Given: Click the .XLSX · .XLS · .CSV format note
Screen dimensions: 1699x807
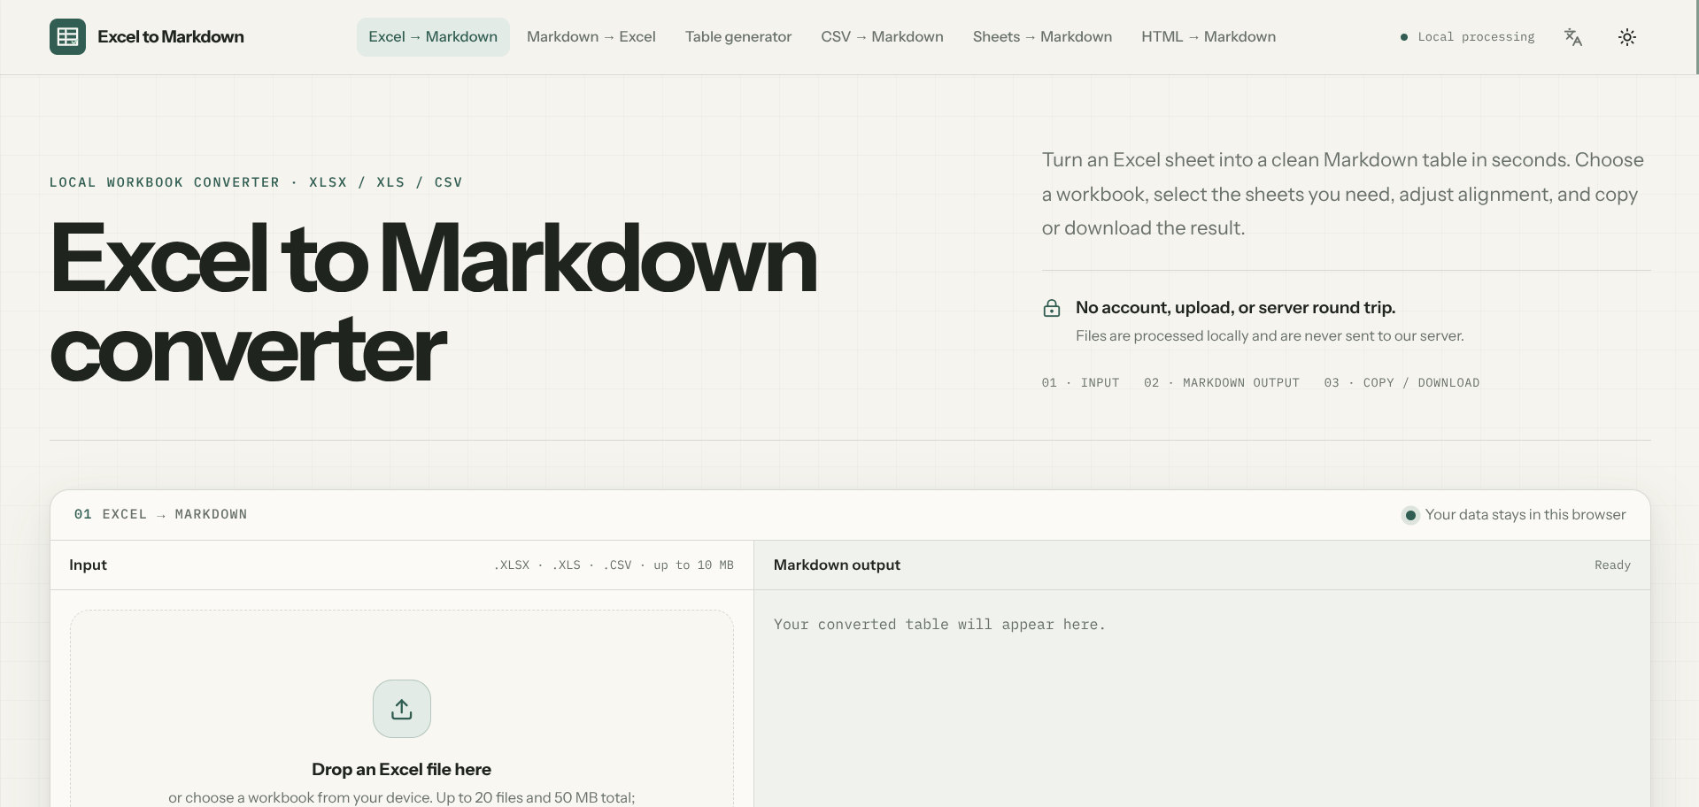Looking at the screenshot, I should point(614,565).
